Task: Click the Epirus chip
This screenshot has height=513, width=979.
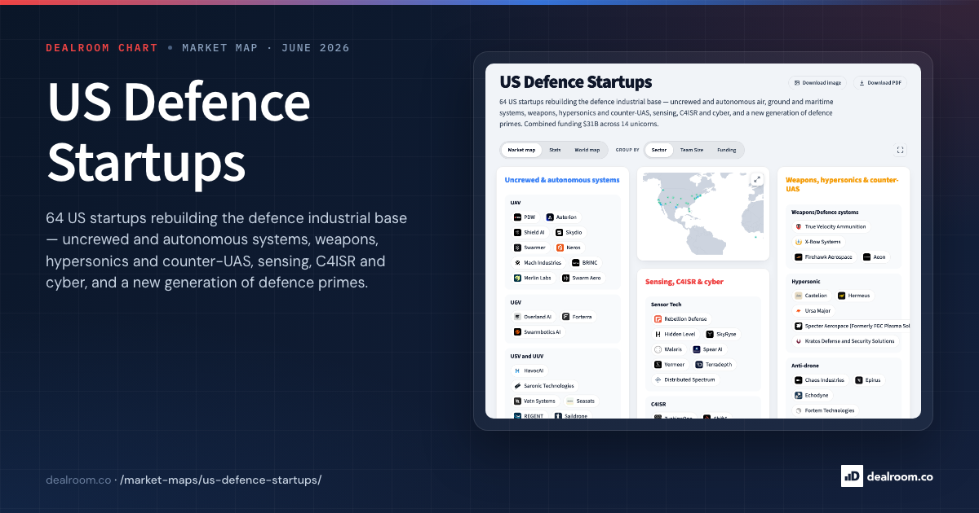Action: (868, 380)
